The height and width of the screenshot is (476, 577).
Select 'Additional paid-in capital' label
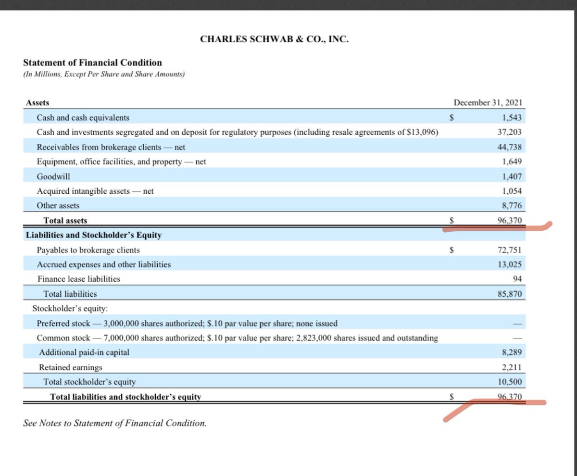click(x=84, y=352)
